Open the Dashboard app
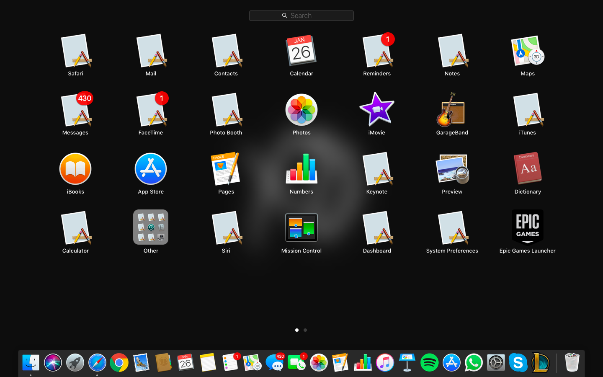The image size is (603, 377). click(377, 228)
